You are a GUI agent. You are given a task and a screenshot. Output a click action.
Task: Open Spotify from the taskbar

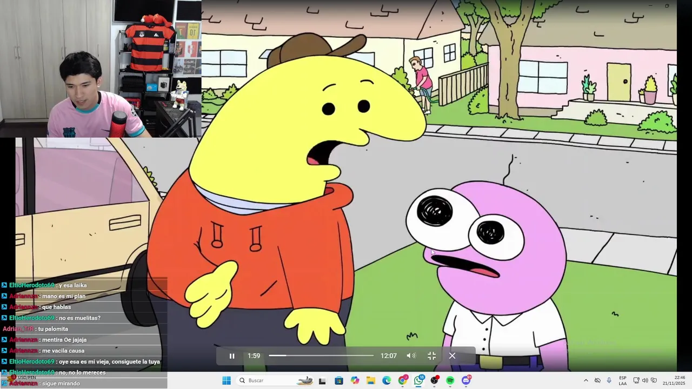point(450,381)
